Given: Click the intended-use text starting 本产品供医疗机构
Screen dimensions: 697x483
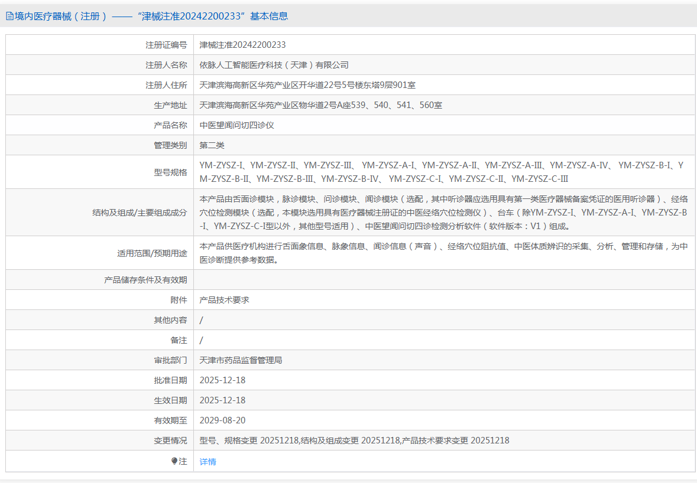Looking at the screenshot, I should pyautogui.click(x=443, y=253).
